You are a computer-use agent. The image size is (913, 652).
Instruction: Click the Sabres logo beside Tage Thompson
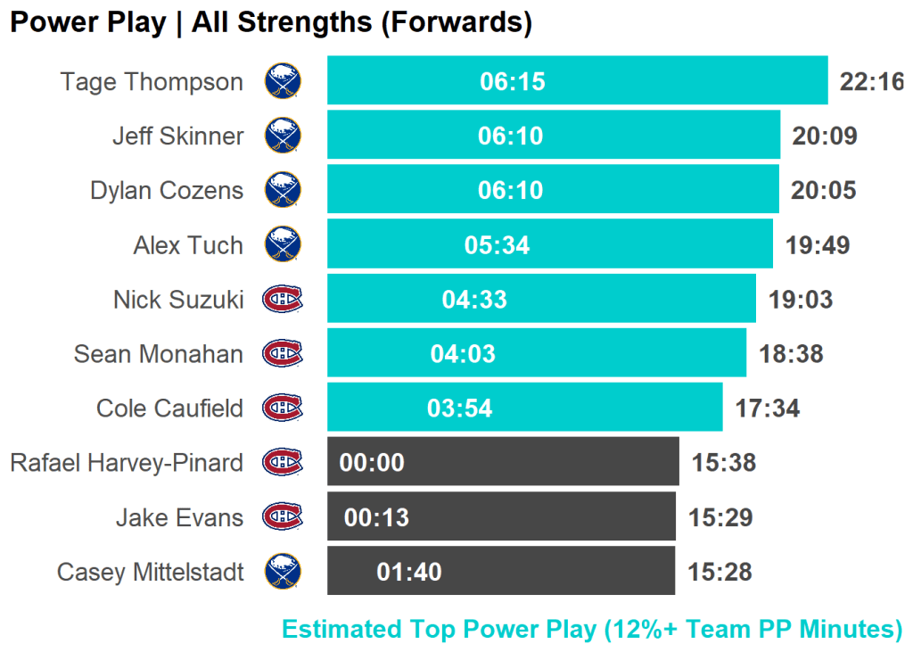(x=283, y=81)
